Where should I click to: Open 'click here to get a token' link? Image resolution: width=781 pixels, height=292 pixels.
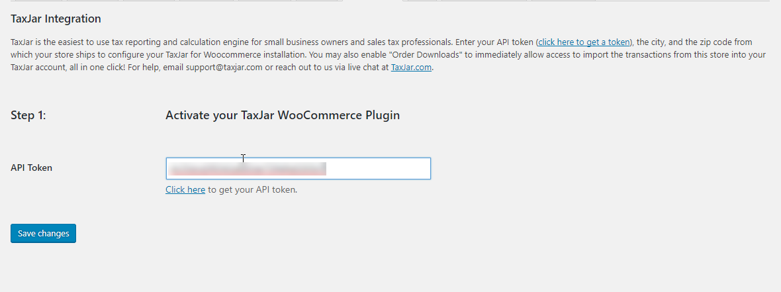coord(584,42)
